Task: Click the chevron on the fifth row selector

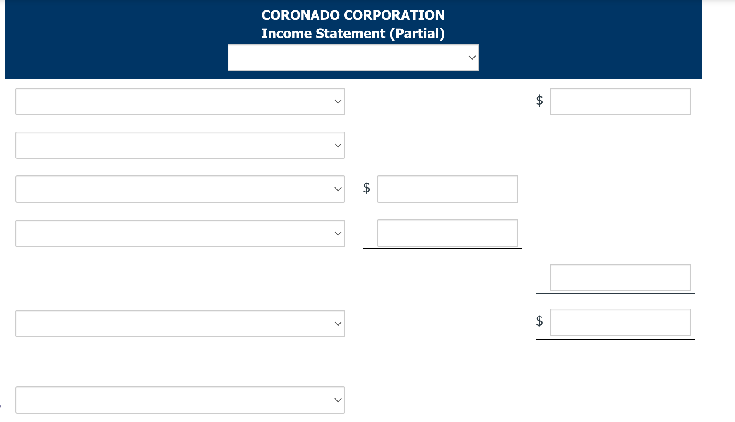Action: (x=338, y=323)
